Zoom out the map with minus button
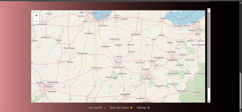242x112 pixels. [x=36, y=21]
